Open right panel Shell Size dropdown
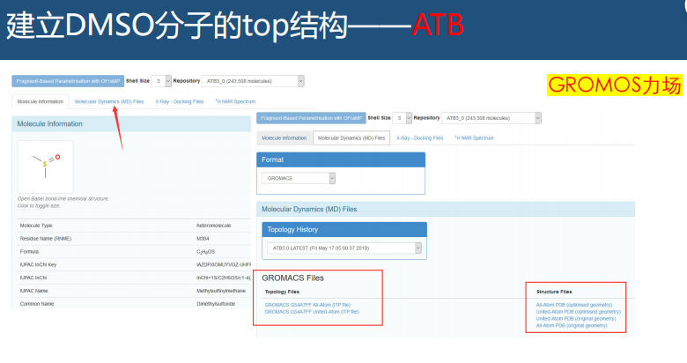 point(402,118)
